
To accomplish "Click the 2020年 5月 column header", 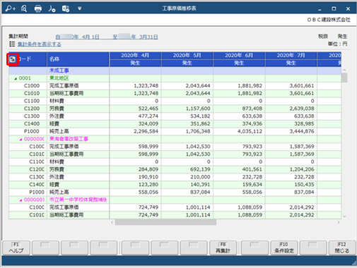I will (187, 56).
